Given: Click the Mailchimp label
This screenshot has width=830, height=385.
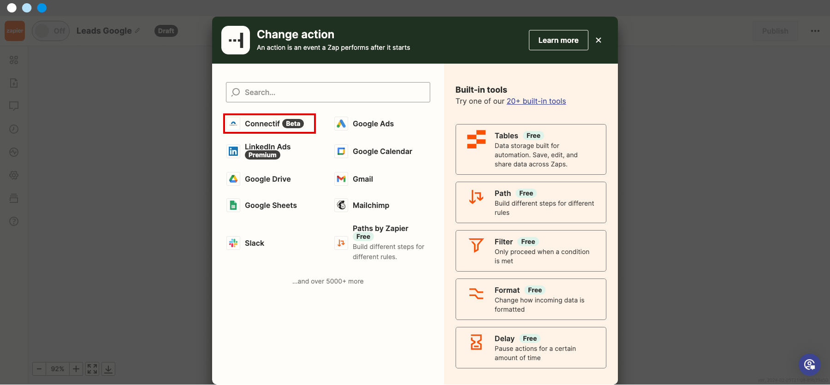Looking at the screenshot, I should pos(371,205).
